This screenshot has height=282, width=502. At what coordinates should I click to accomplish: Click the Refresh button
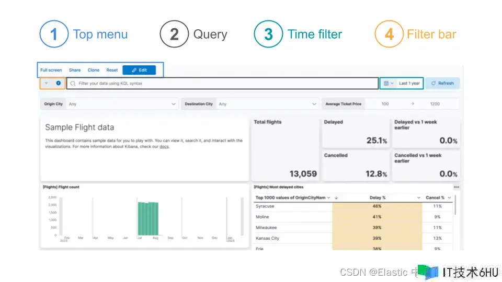[442, 83]
